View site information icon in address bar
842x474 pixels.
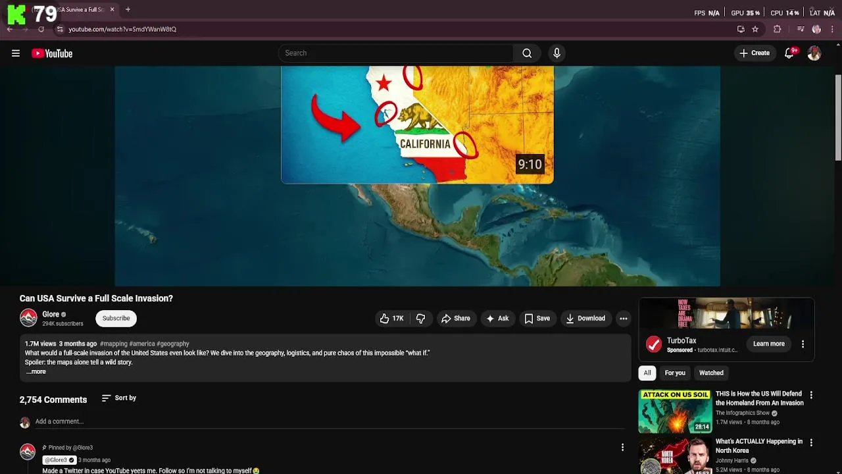click(59, 29)
